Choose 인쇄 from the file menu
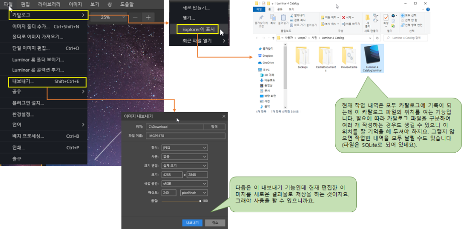Viewport: 462px width, 229px height. [44, 147]
